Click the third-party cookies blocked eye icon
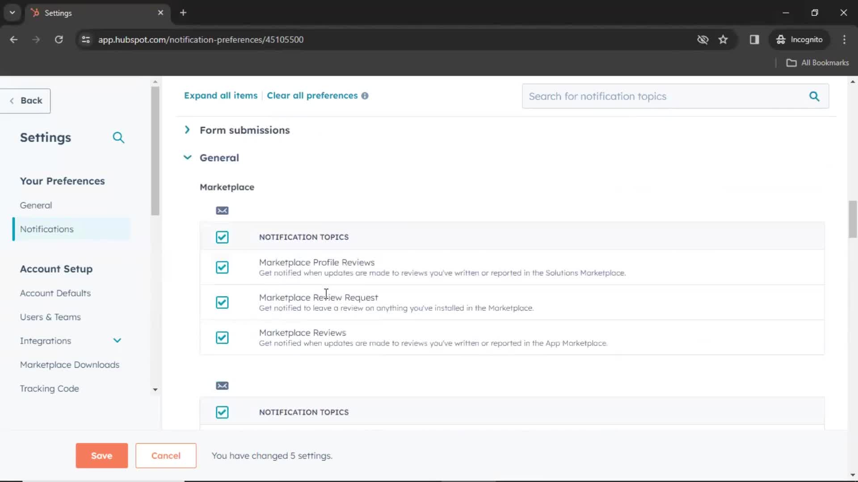This screenshot has width=858, height=482. pyautogui.click(x=702, y=40)
